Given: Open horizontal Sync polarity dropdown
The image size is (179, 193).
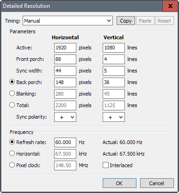Looking at the screenshot, I should tap(65, 117).
